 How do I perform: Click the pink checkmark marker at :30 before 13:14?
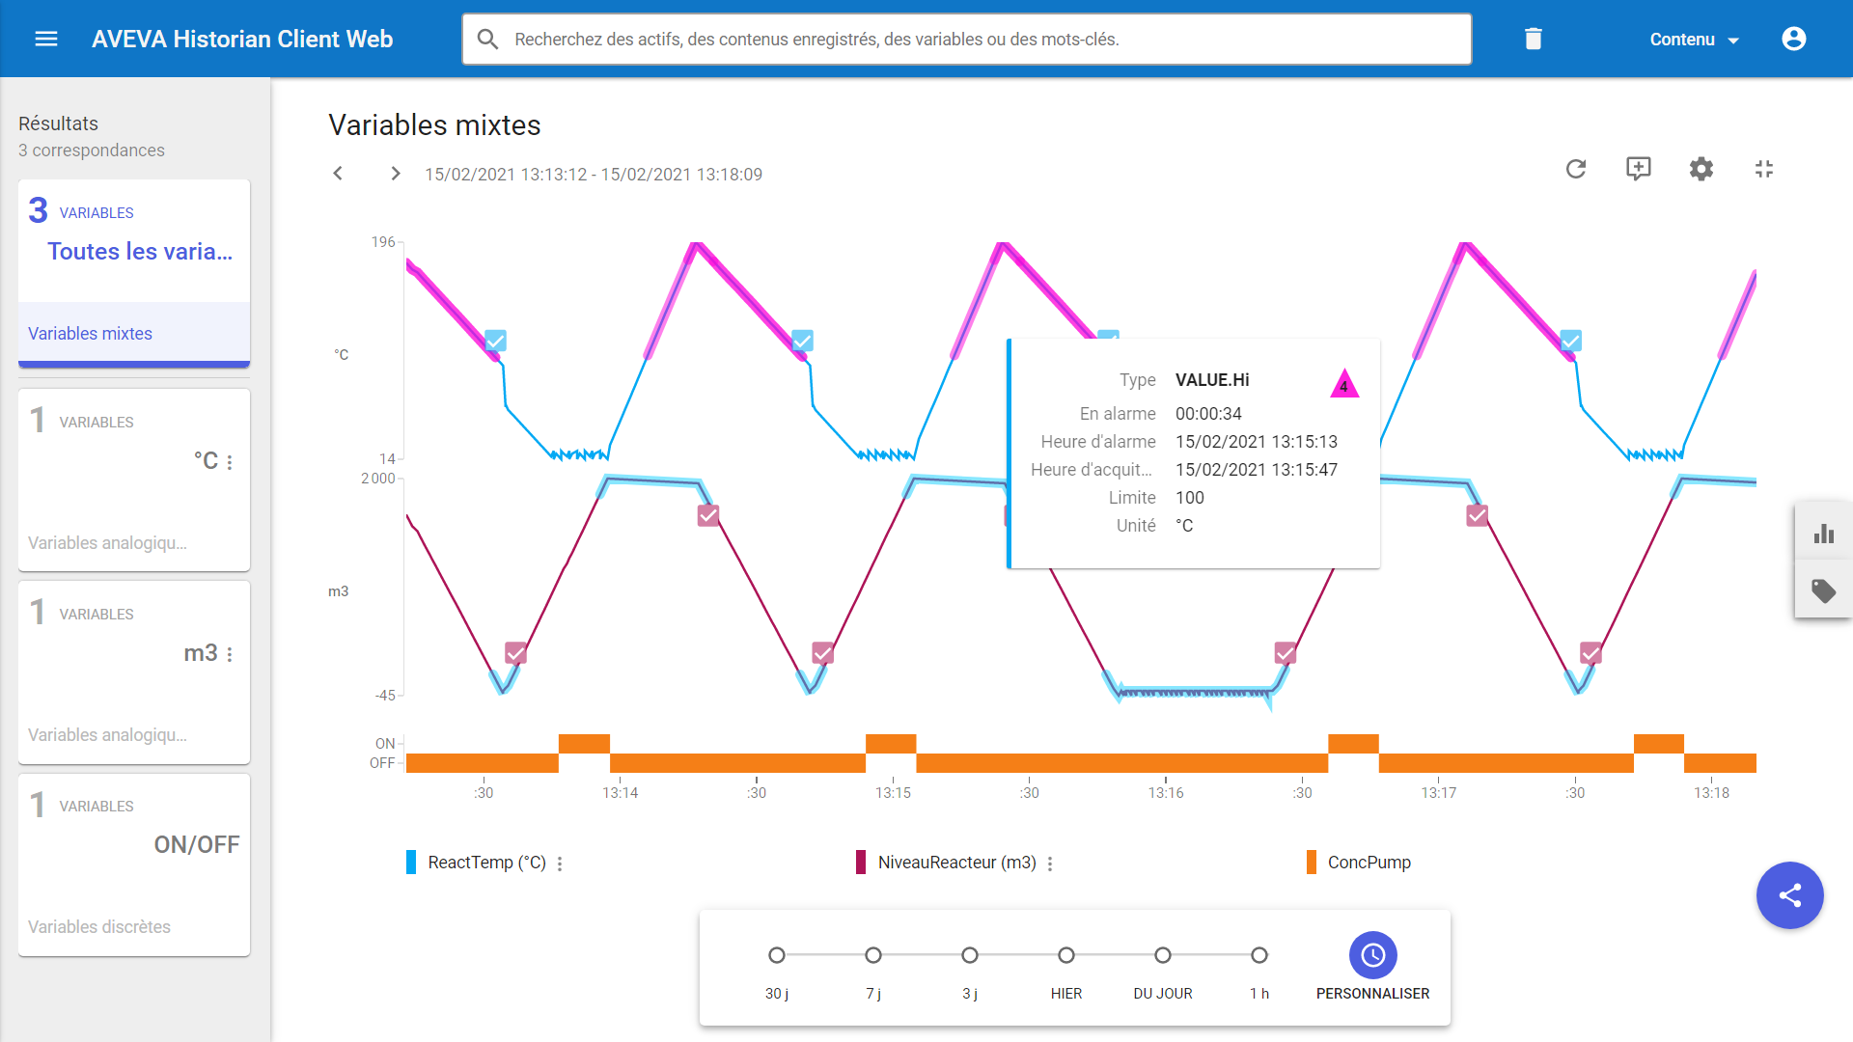516,653
